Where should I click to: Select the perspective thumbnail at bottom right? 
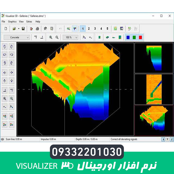click(154, 121)
